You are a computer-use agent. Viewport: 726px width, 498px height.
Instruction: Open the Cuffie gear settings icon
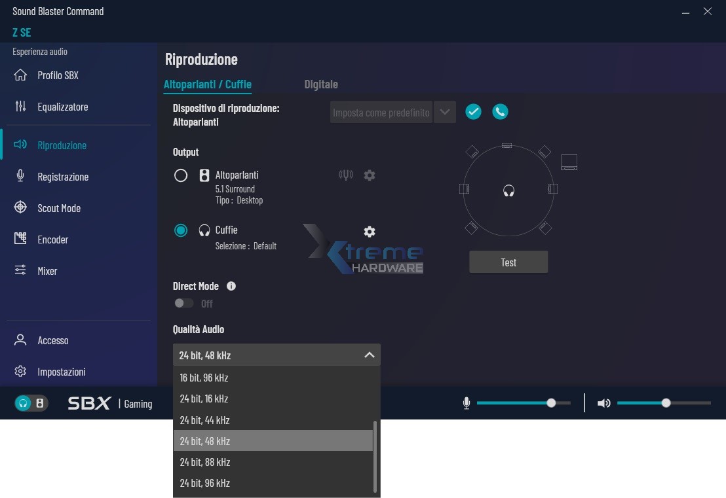pyautogui.click(x=370, y=232)
